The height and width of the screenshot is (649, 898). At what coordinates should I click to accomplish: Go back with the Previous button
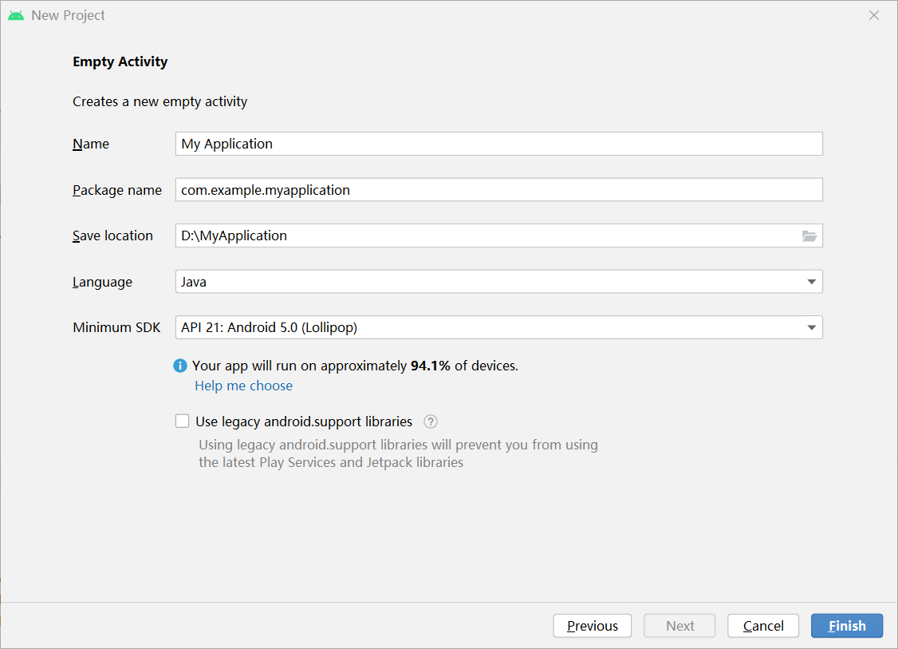pos(592,626)
